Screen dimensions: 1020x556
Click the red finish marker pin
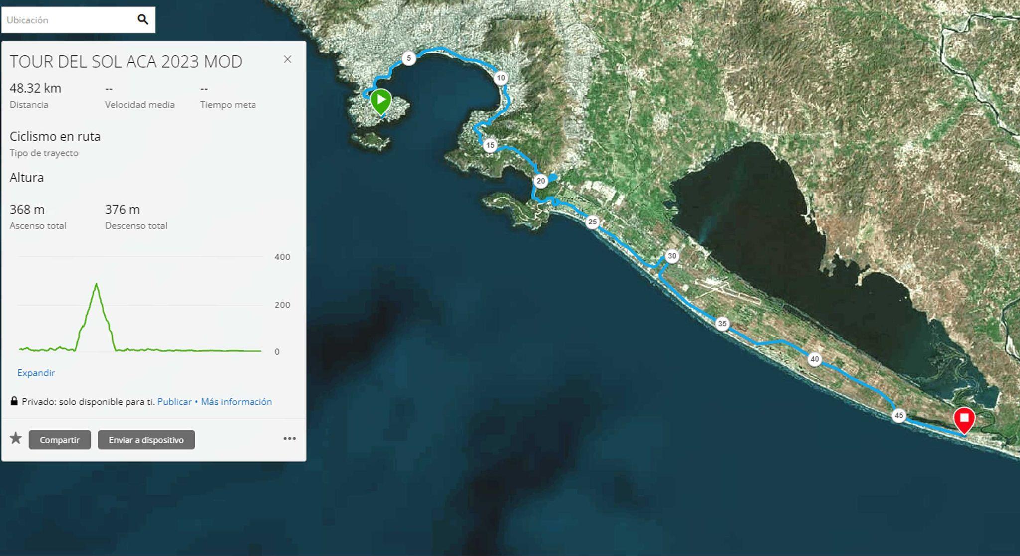[x=964, y=419]
